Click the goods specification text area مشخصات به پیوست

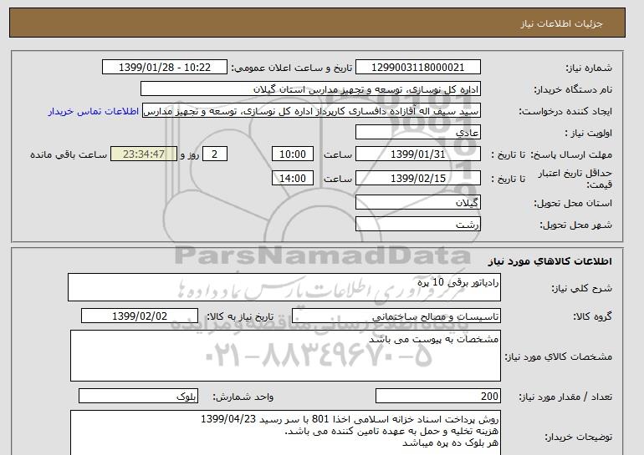(285, 356)
